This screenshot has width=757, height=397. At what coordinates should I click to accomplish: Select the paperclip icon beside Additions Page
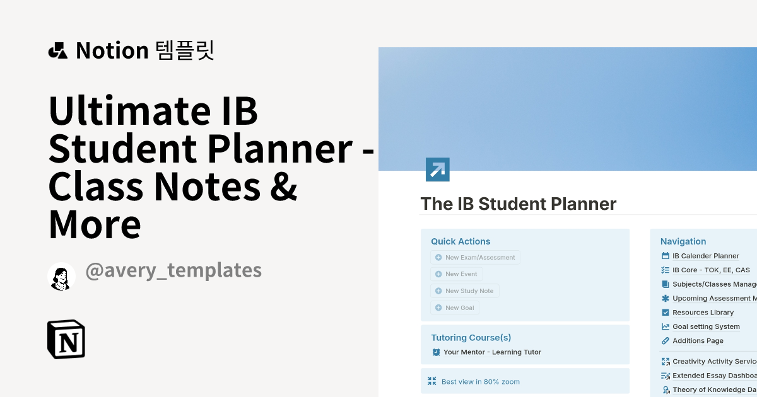(x=665, y=340)
